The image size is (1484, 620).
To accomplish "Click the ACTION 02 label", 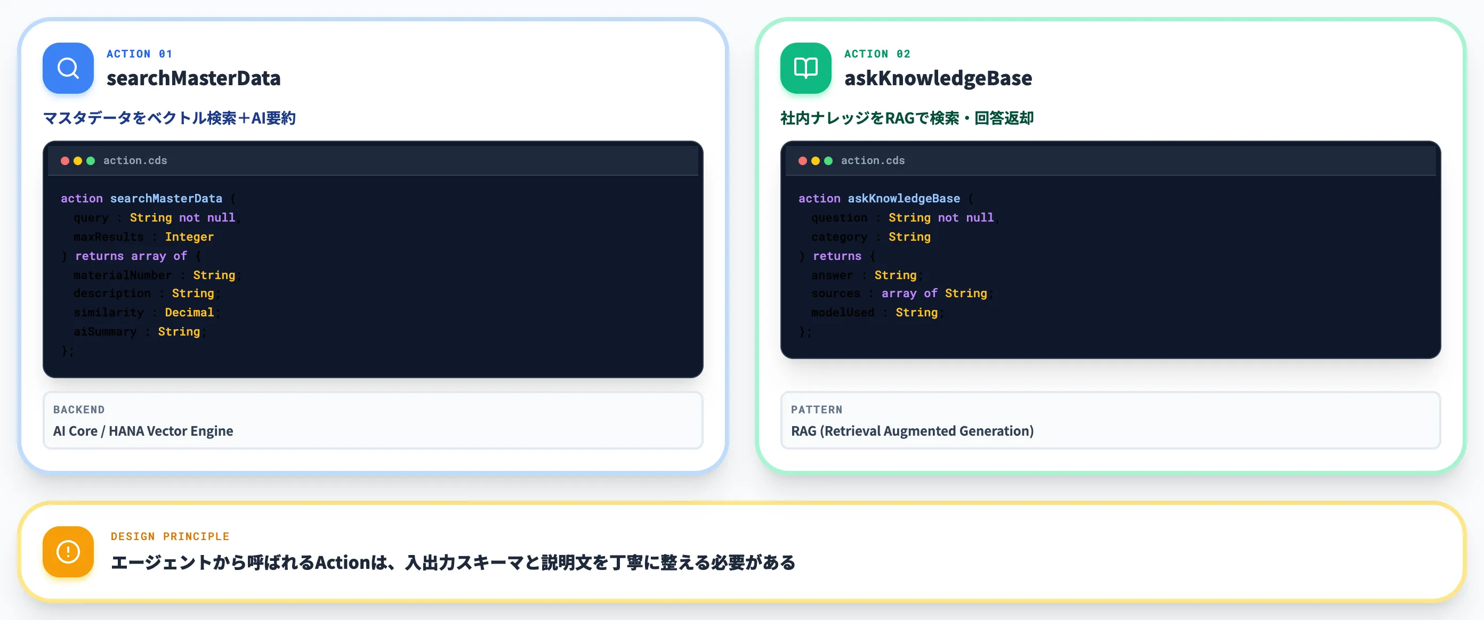I will click(x=877, y=54).
